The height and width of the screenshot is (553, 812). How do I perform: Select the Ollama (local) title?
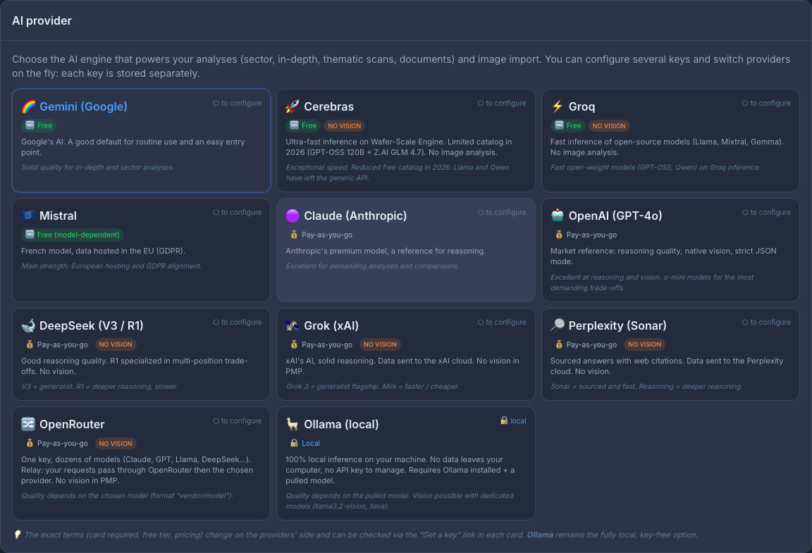tap(341, 425)
